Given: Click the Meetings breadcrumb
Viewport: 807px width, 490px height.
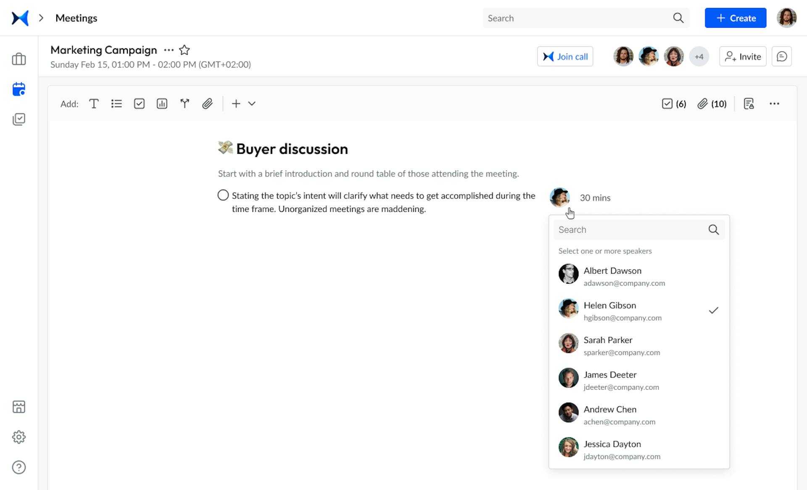Looking at the screenshot, I should point(76,18).
